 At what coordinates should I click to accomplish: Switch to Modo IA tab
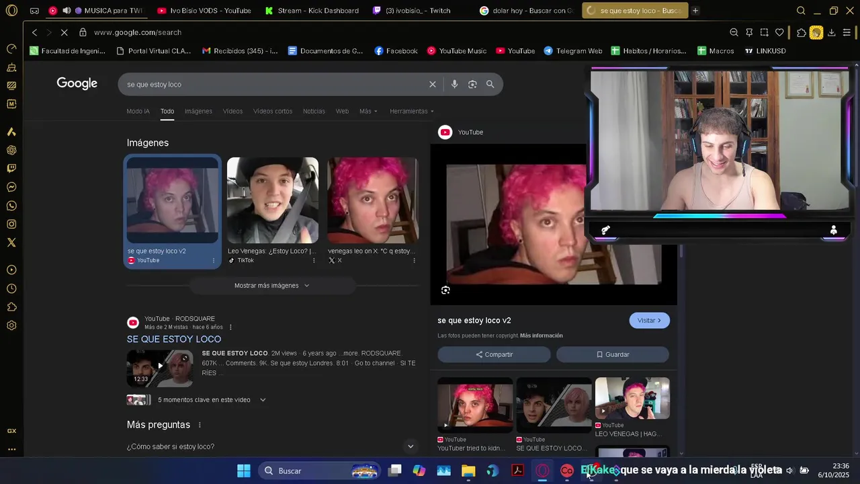[x=138, y=111]
